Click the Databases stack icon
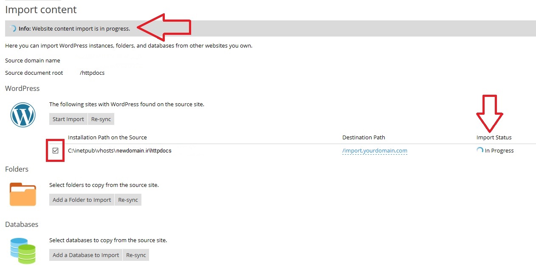Image resolution: width=536 pixels, height=277 pixels. point(23,251)
